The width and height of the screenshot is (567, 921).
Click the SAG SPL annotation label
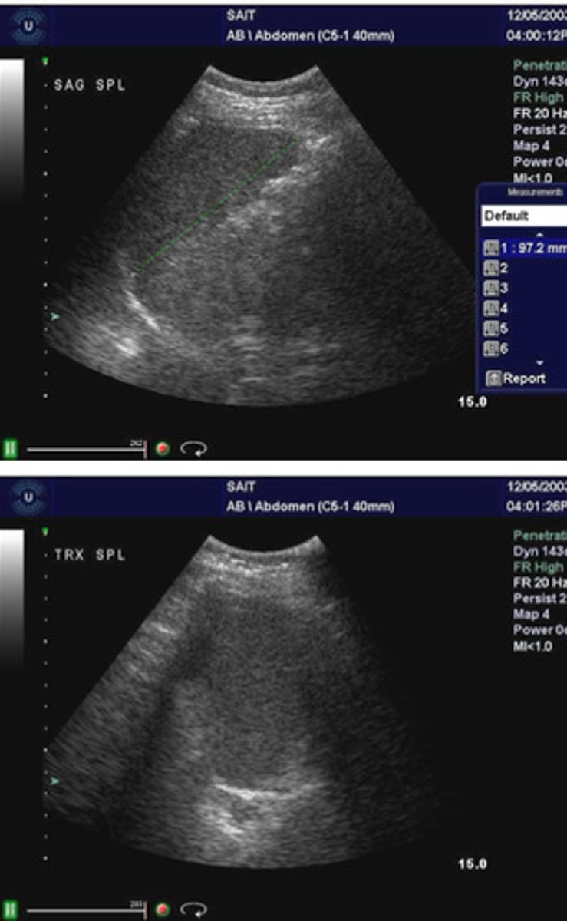89,85
